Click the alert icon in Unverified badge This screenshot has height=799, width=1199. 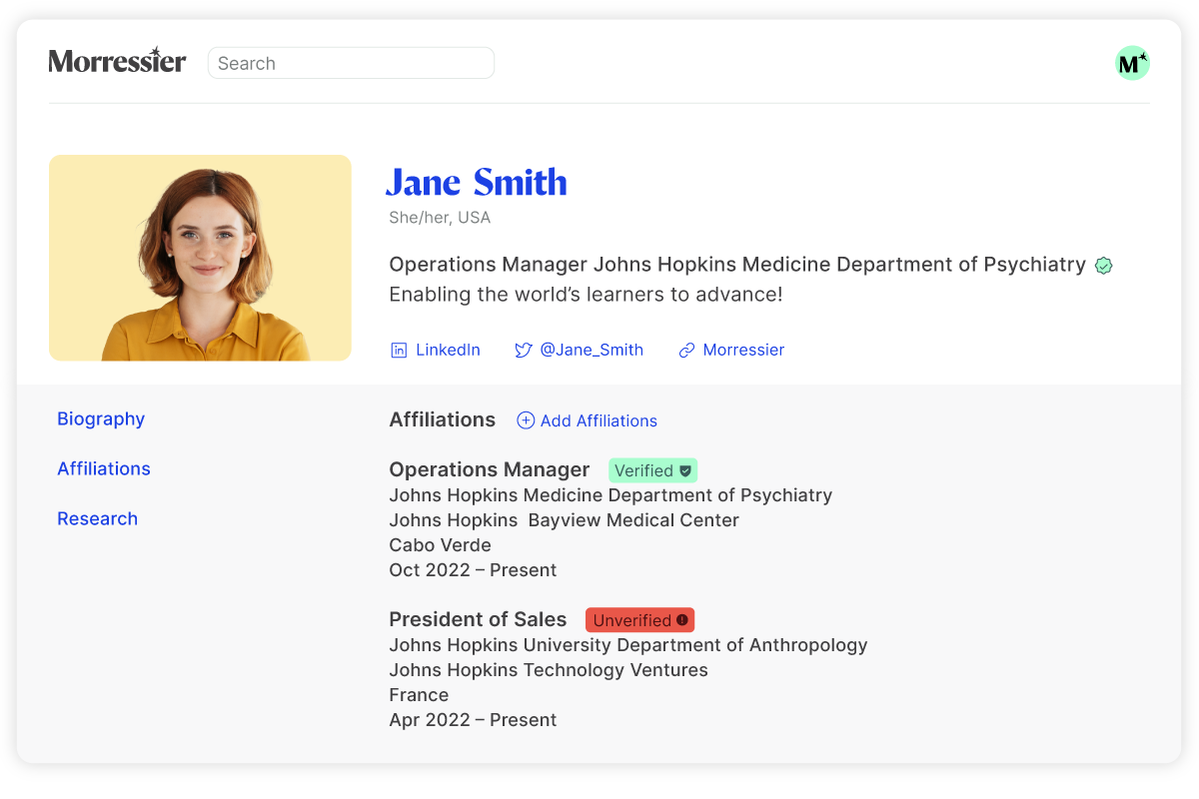[682, 620]
